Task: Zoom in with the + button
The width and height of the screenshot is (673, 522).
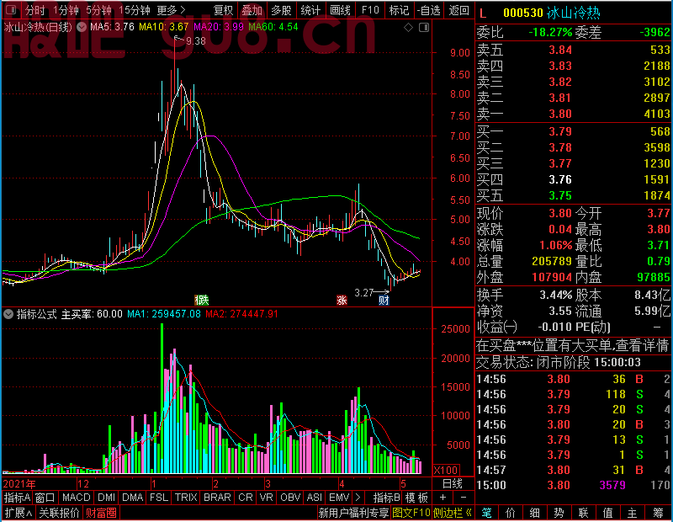Action: tap(443, 498)
